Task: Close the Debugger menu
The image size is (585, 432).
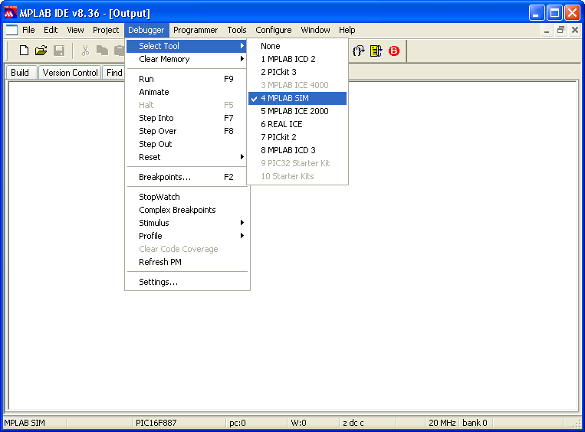Action: point(146,30)
